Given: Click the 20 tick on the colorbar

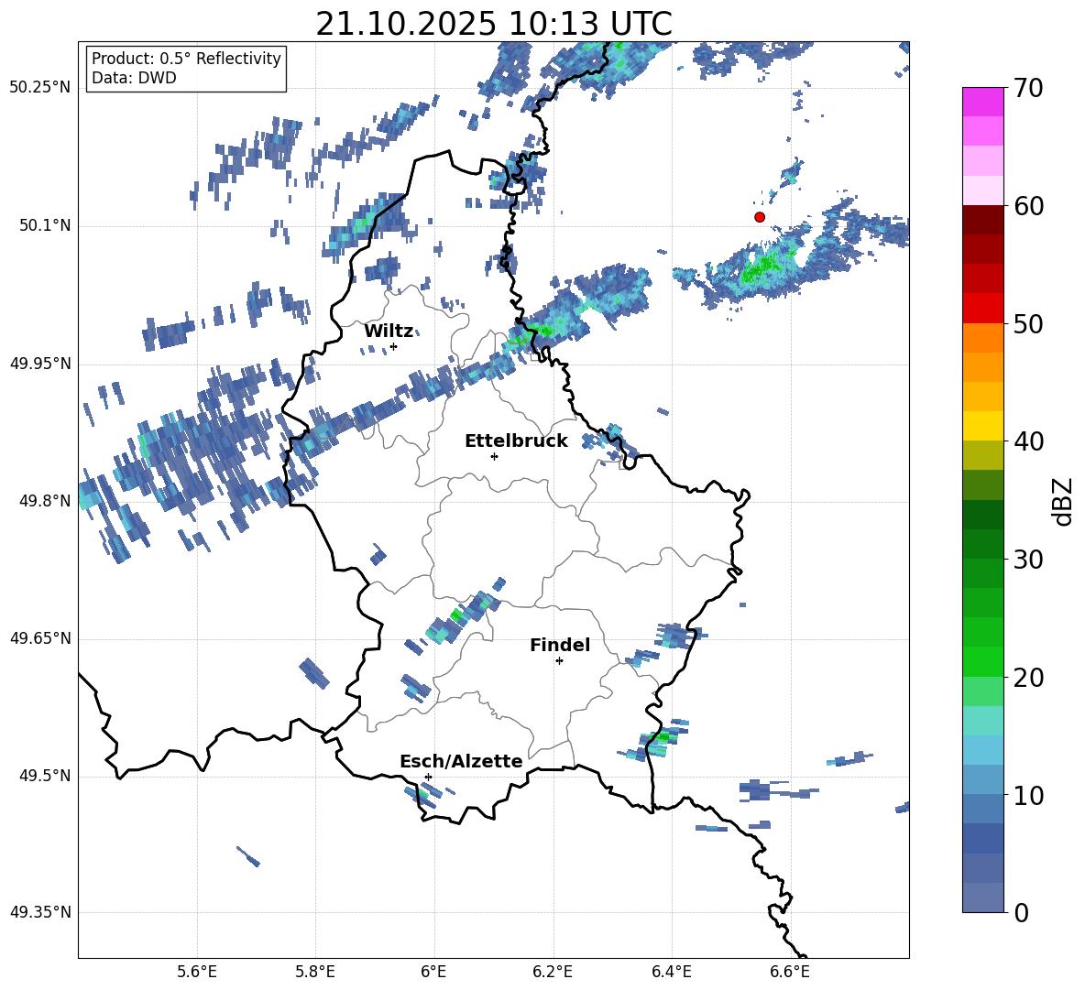Looking at the screenshot, I should pyautogui.click(x=1028, y=678).
